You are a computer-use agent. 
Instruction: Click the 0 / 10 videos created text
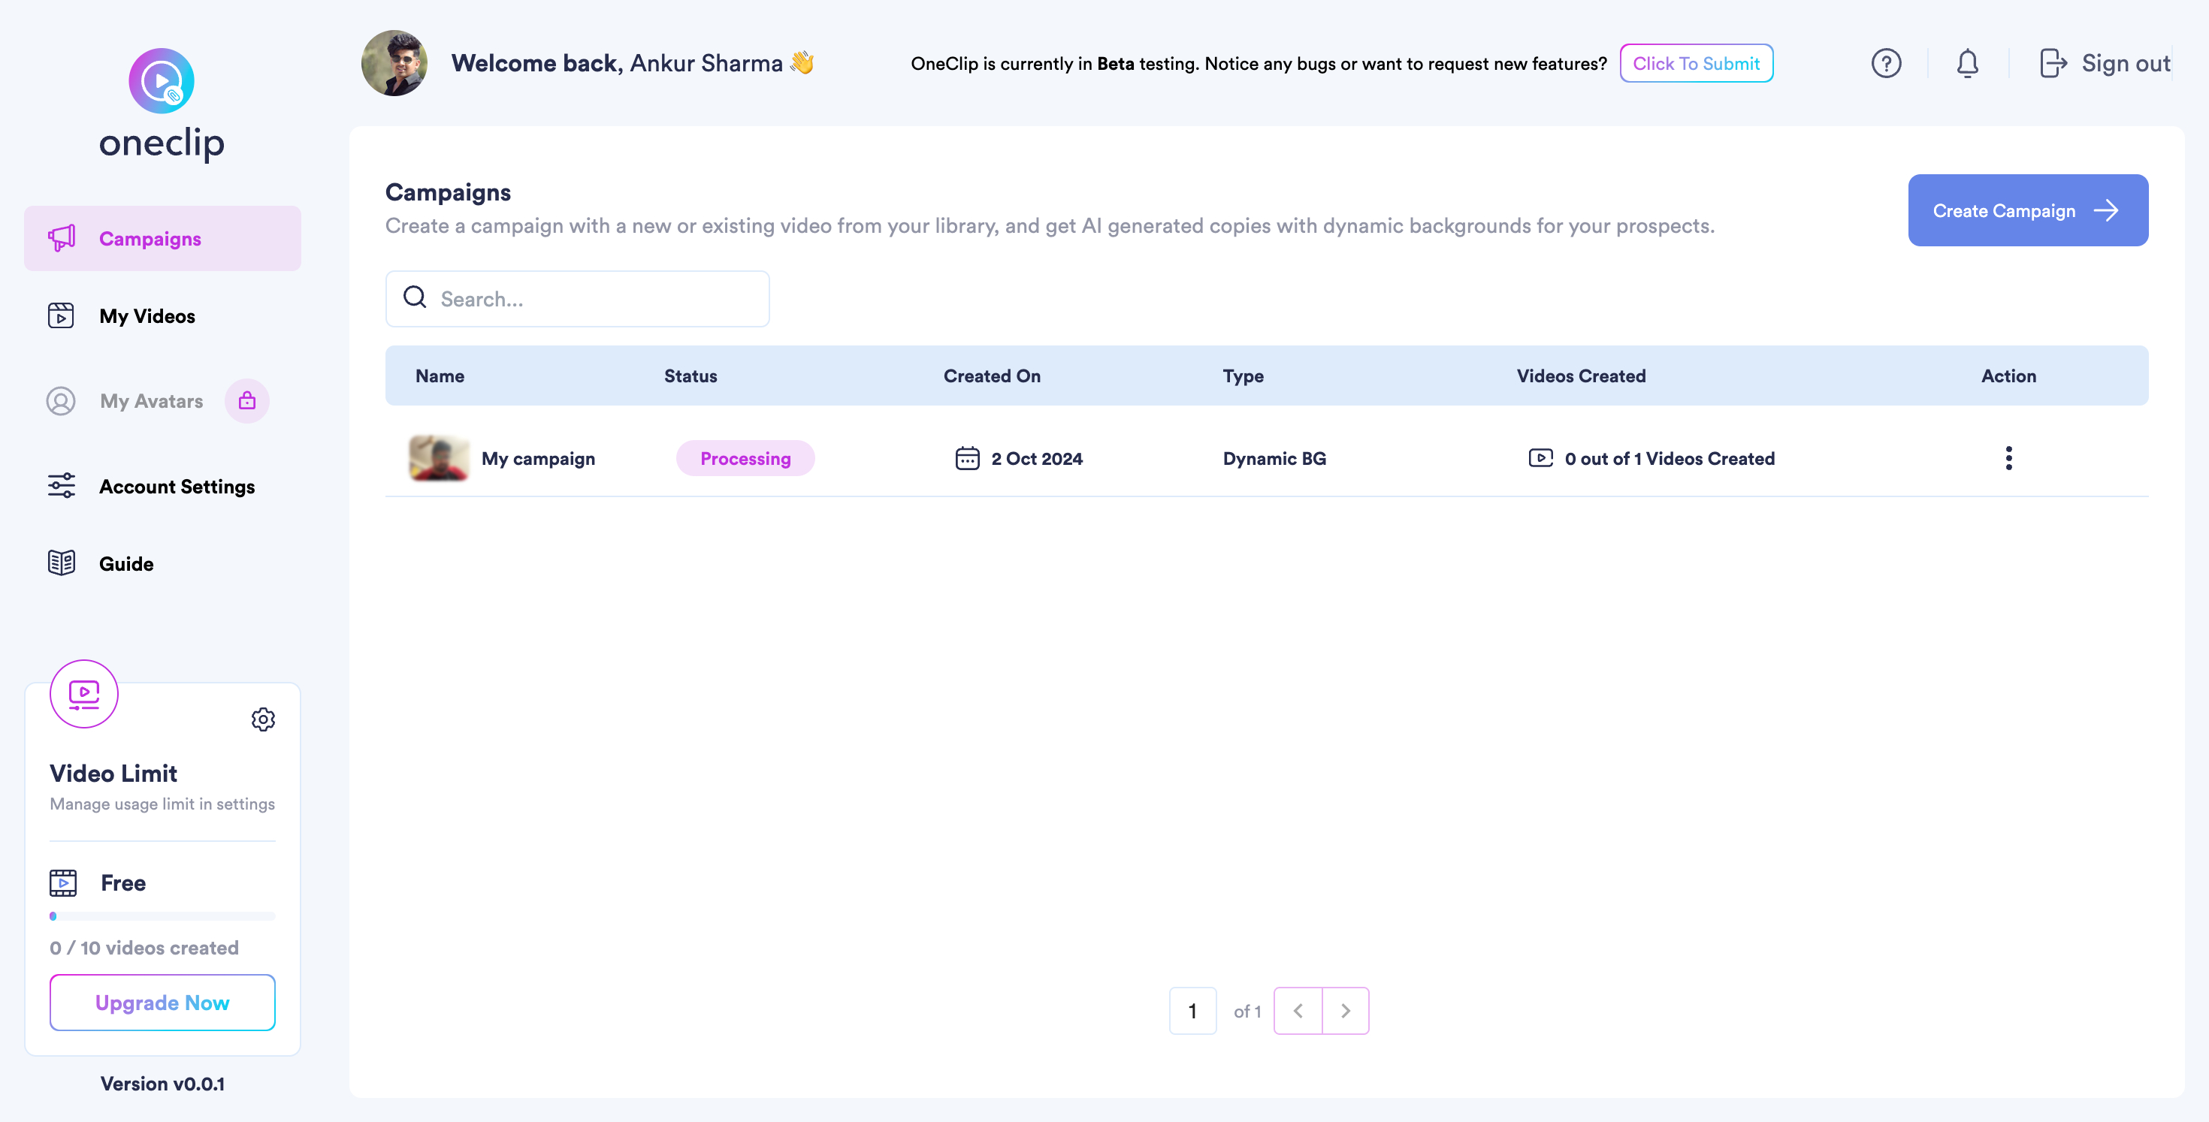(144, 947)
